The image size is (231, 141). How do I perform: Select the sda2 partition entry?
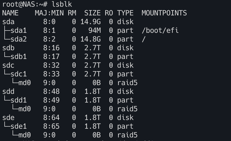click(x=18, y=39)
